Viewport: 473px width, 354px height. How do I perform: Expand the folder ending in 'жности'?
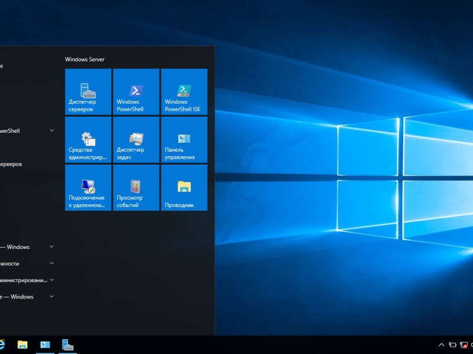coord(51,263)
